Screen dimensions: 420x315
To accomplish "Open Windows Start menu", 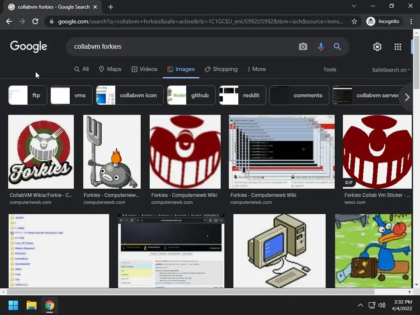I will [x=13, y=305].
